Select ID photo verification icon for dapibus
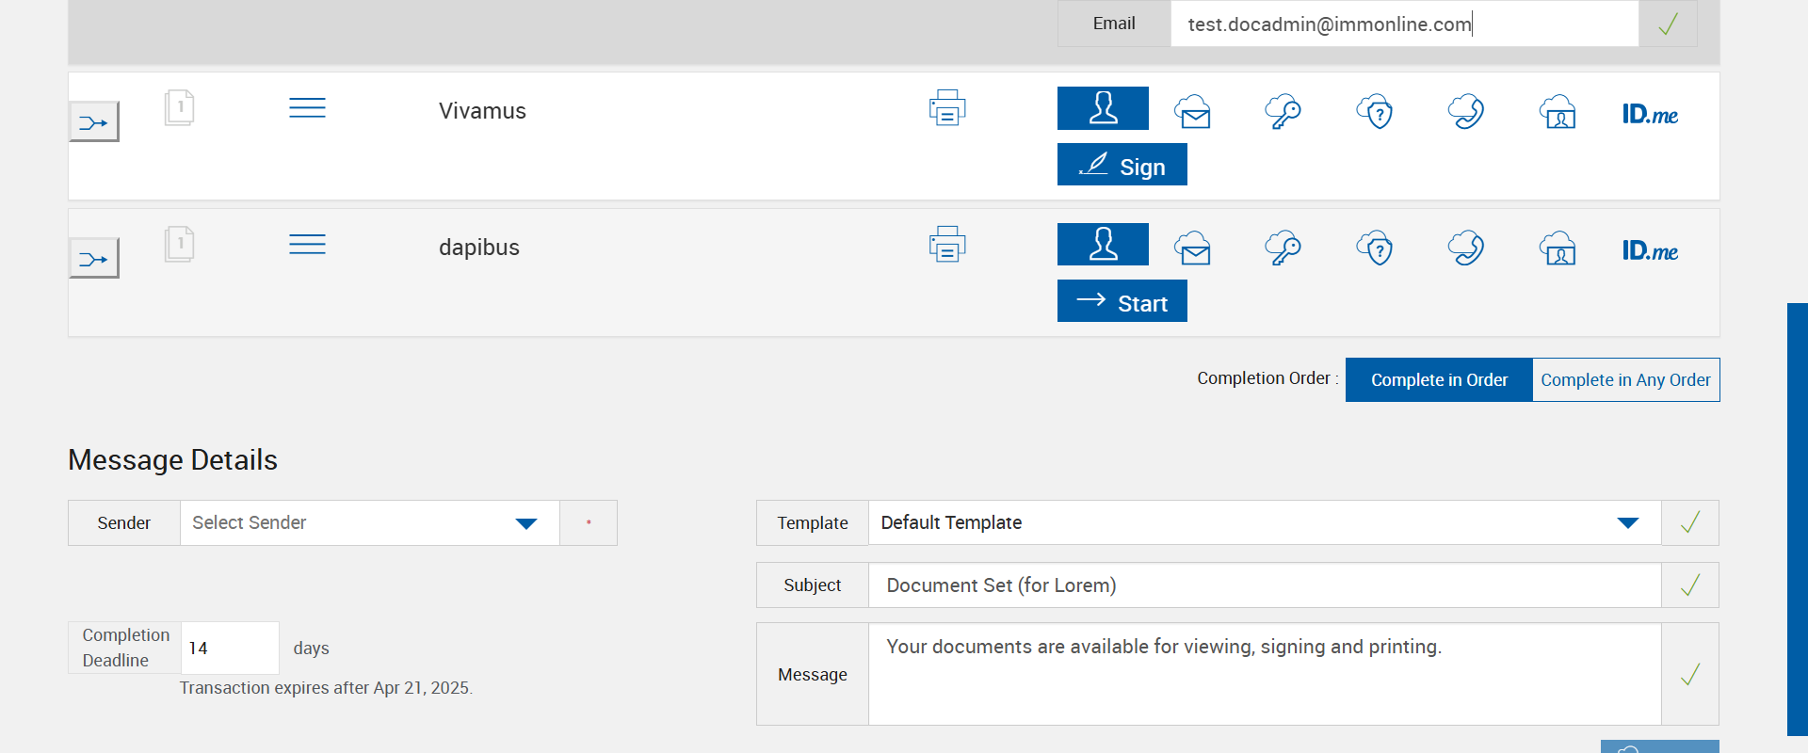 [1558, 248]
